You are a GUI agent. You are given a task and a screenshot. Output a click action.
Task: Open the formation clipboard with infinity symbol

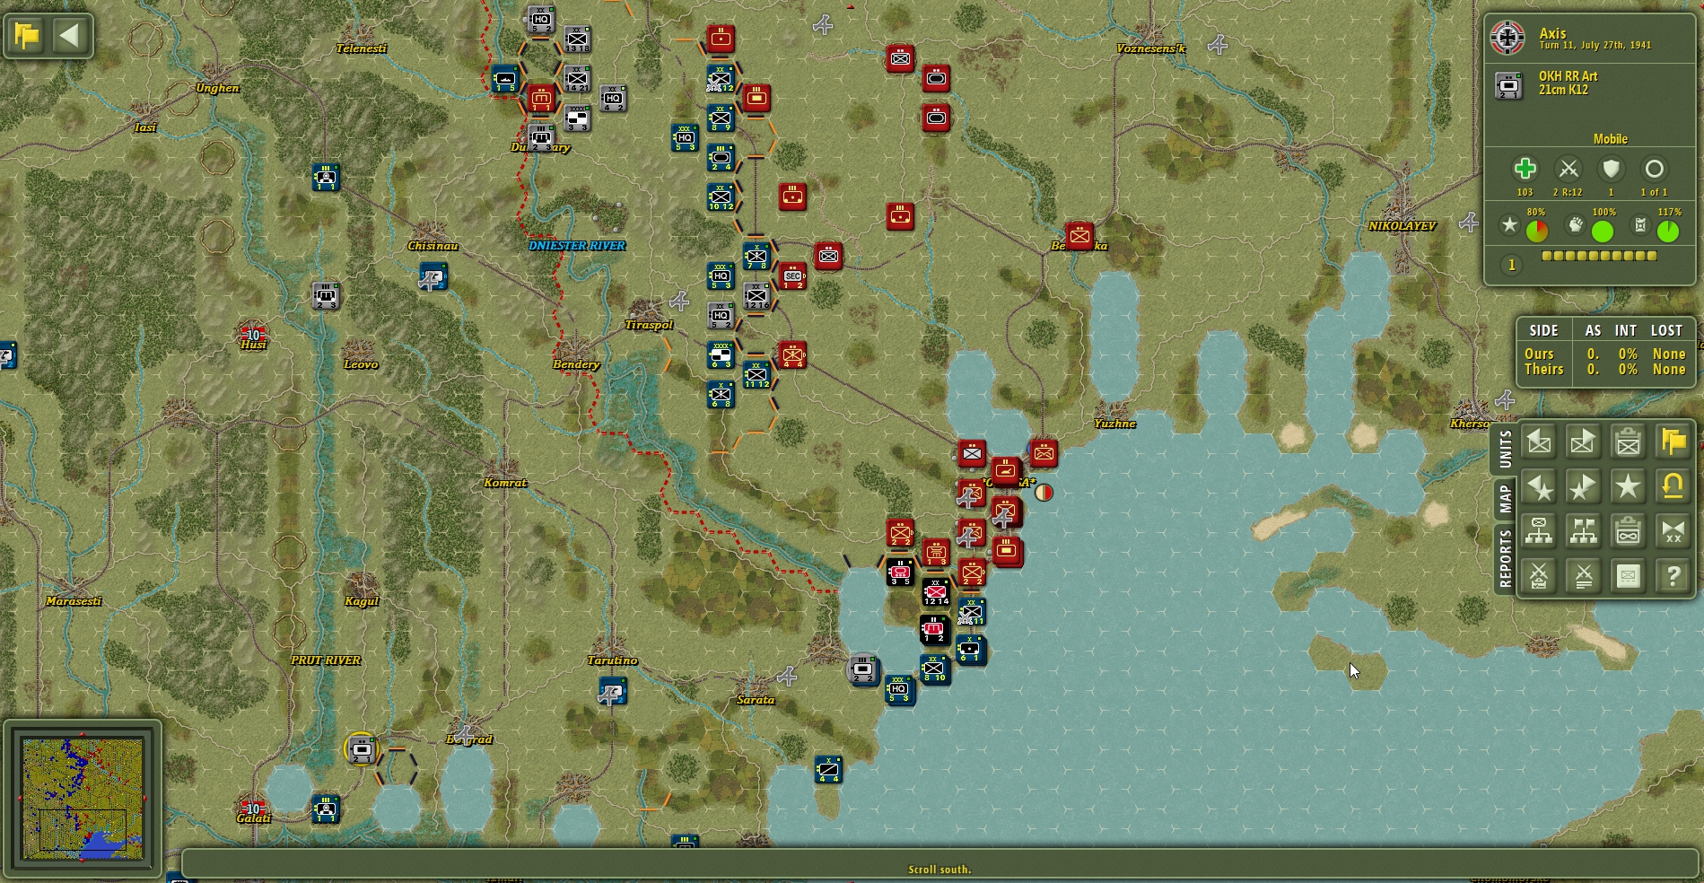tap(1628, 531)
